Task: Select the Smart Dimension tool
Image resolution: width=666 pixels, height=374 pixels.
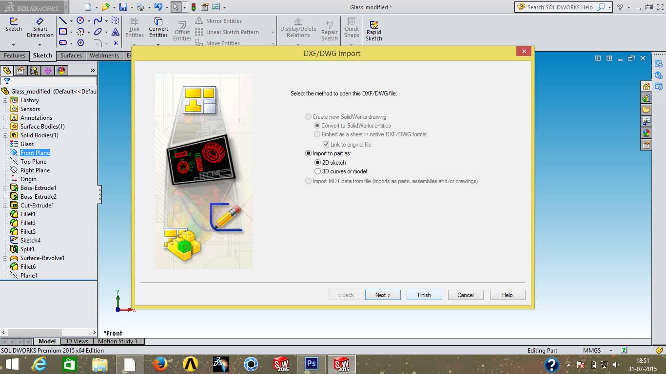Action: click(40, 28)
